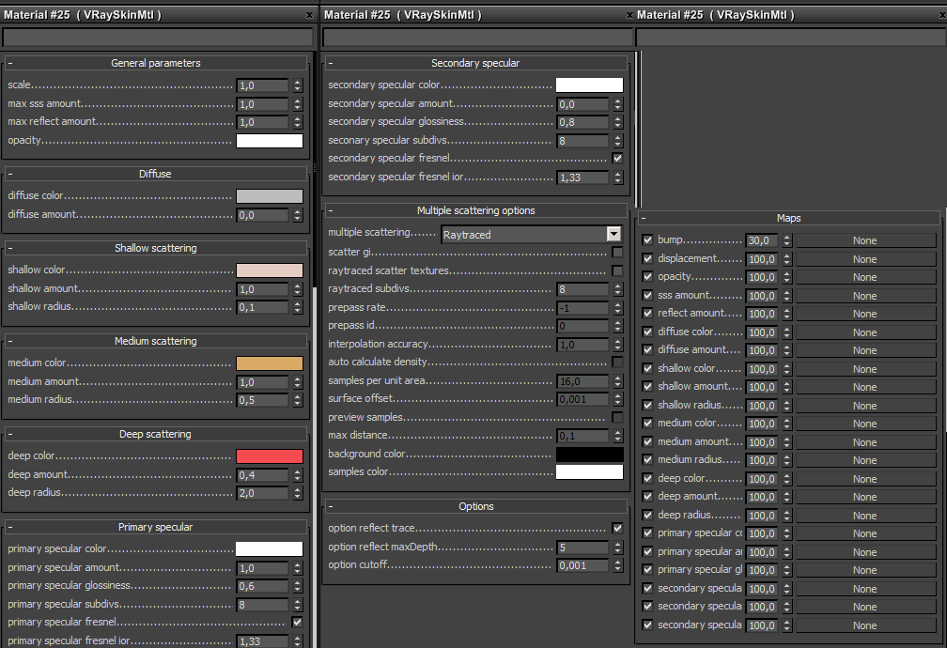Uncheck option reflect trace
Screen dimensions: 947x648
coord(617,529)
